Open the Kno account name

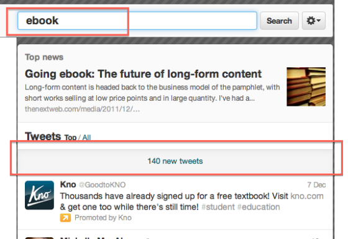click(68, 184)
